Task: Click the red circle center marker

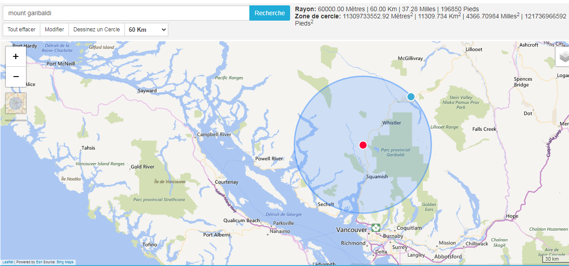Action: pos(363,145)
